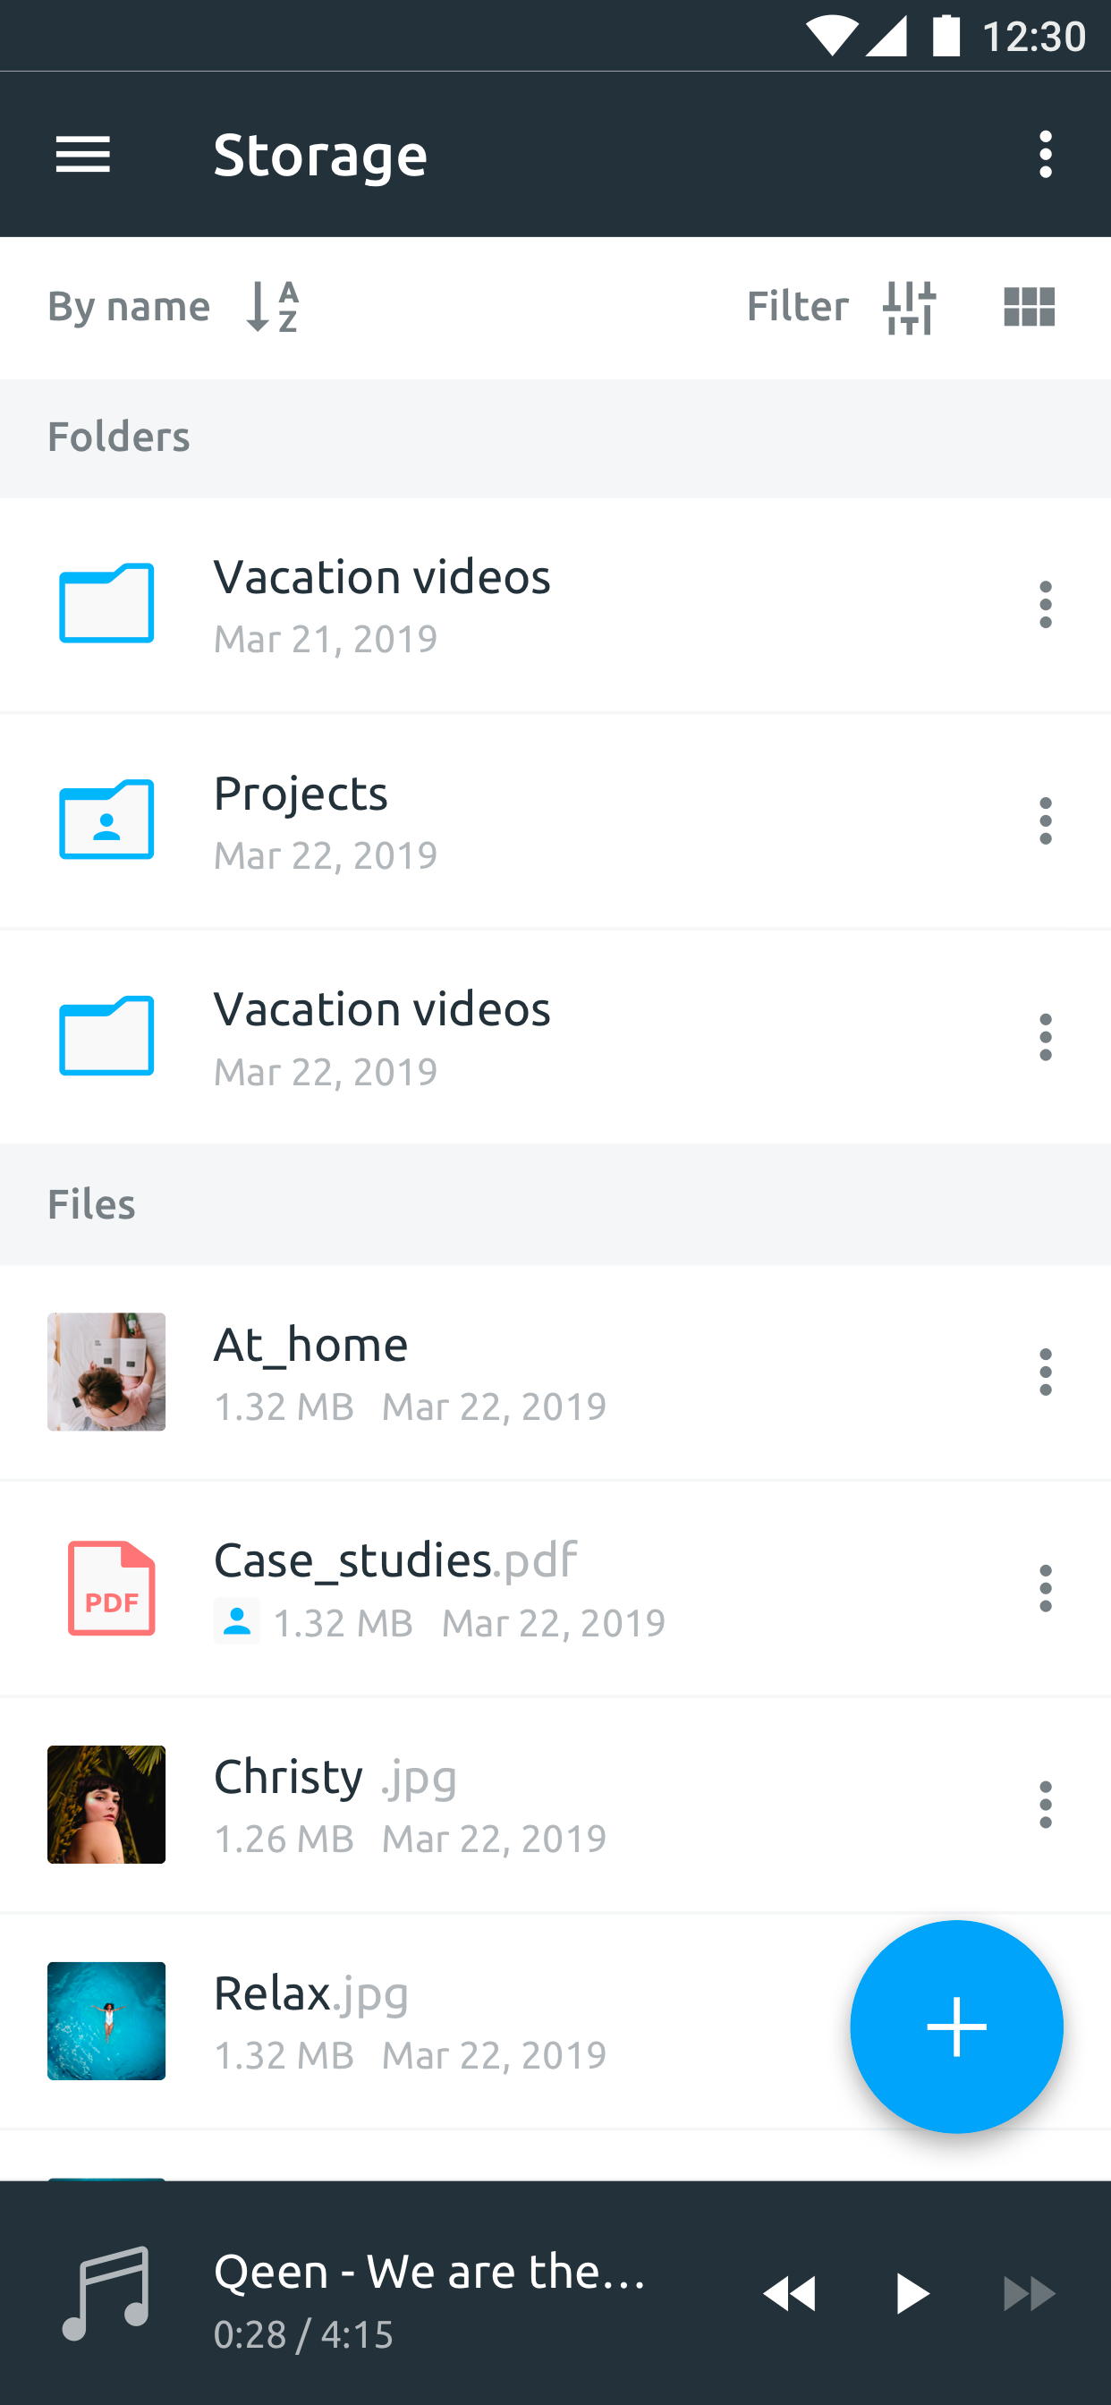
Task: Show more options for At_home file
Action: pos(1045,1372)
